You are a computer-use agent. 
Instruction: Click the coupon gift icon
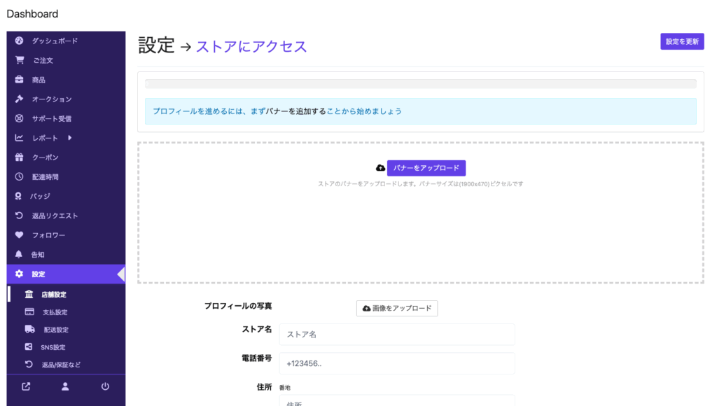[x=20, y=157]
